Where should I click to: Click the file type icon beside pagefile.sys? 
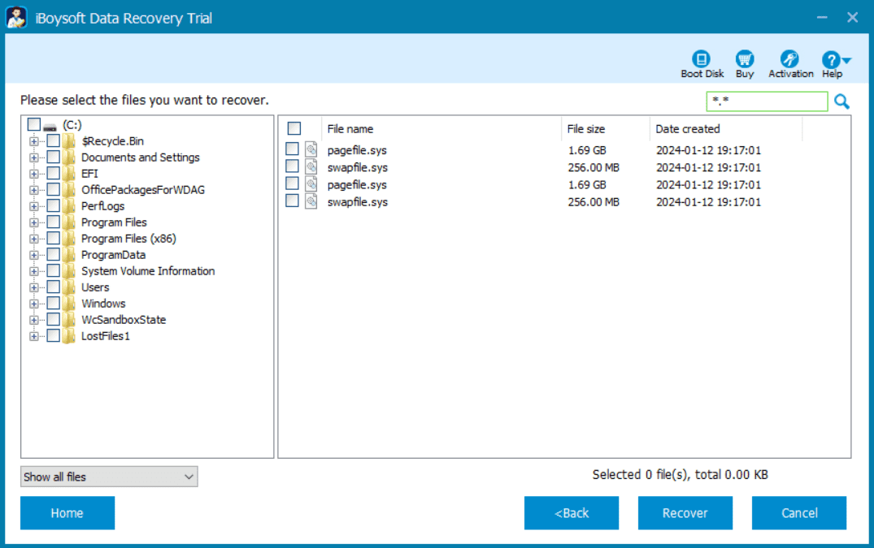coord(311,149)
